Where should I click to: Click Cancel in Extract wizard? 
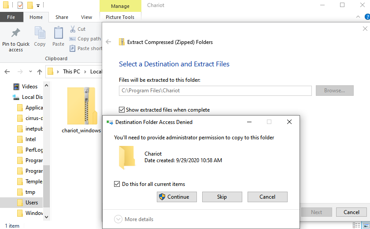351,212
